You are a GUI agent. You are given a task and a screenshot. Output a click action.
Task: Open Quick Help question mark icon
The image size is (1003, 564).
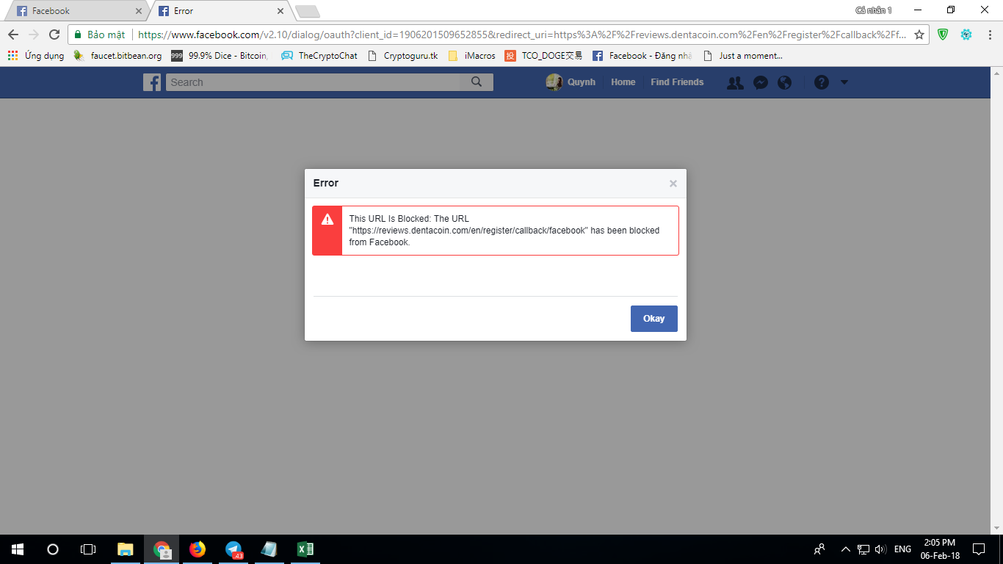tap(822, 83)
